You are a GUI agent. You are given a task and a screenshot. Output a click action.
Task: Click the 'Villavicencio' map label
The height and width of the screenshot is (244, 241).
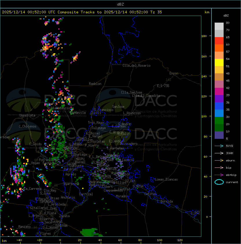pyautogui.click(x=59, y=108)
